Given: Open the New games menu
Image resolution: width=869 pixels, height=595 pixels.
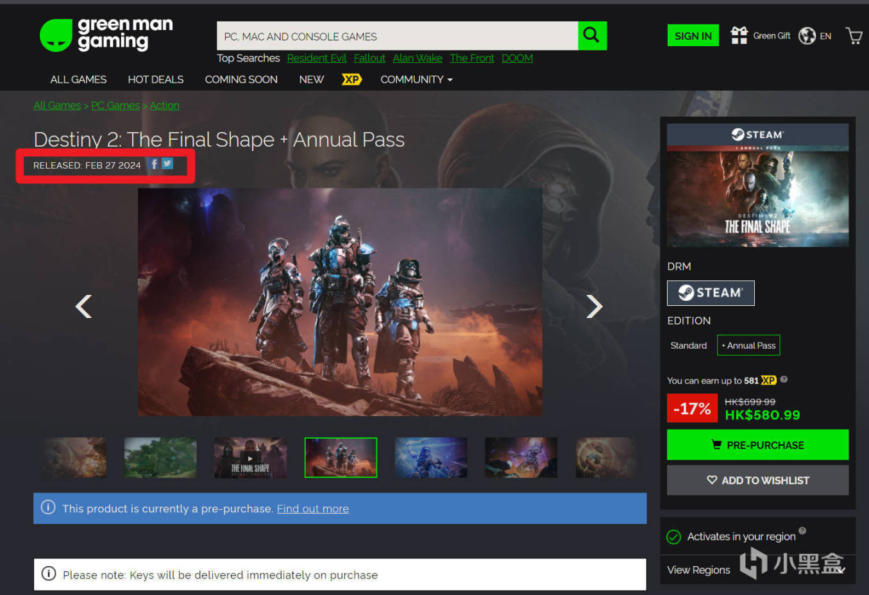Looking at the screenshot, I should point(312,80).
